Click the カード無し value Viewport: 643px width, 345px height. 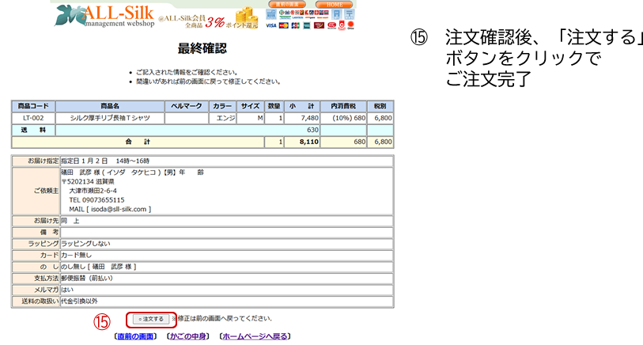[x=76, y=255]
